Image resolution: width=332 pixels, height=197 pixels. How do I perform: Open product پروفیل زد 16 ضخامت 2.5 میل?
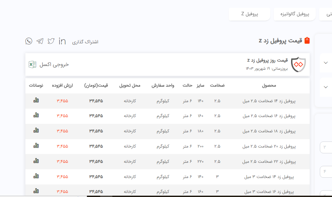269,116
